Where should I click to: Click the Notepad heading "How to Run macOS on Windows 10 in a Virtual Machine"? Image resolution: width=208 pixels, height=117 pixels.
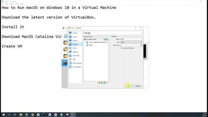click(x=59, y=7)
